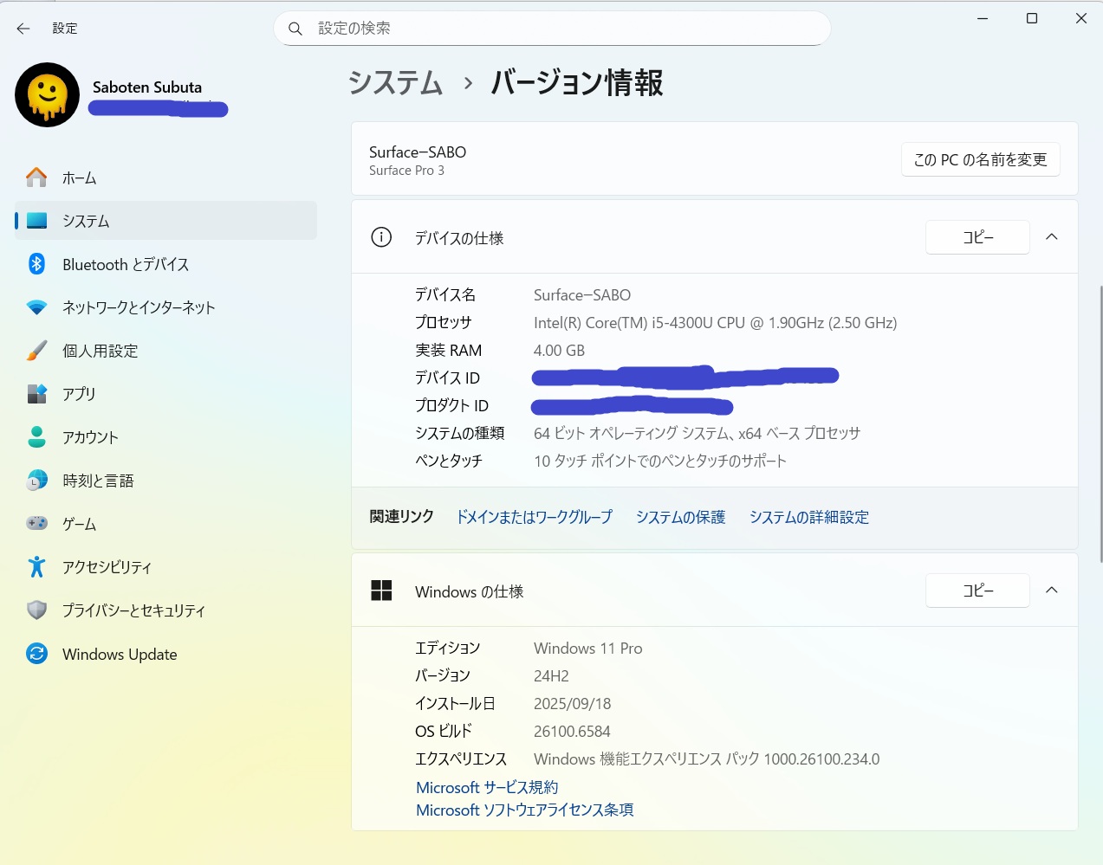Image resolution: width=1103 pixels, height=865 pixels.
Task: Collapse the デバイスの仕様 section chevron
Action: 1052,237
